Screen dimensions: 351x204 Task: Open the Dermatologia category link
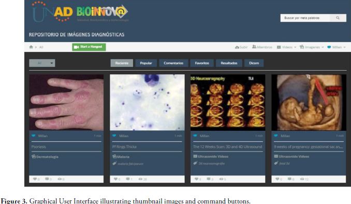[45, 157]
